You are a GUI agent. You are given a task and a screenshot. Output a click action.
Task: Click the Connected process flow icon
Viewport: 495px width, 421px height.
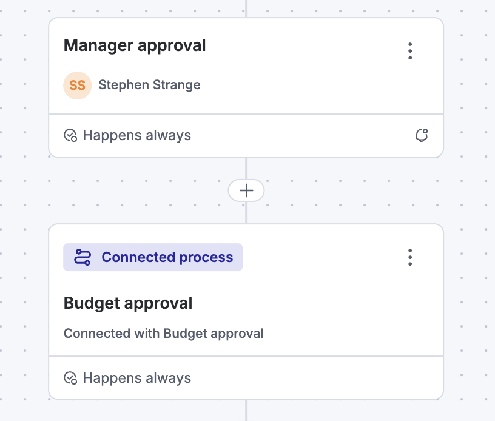pos(82,257)
